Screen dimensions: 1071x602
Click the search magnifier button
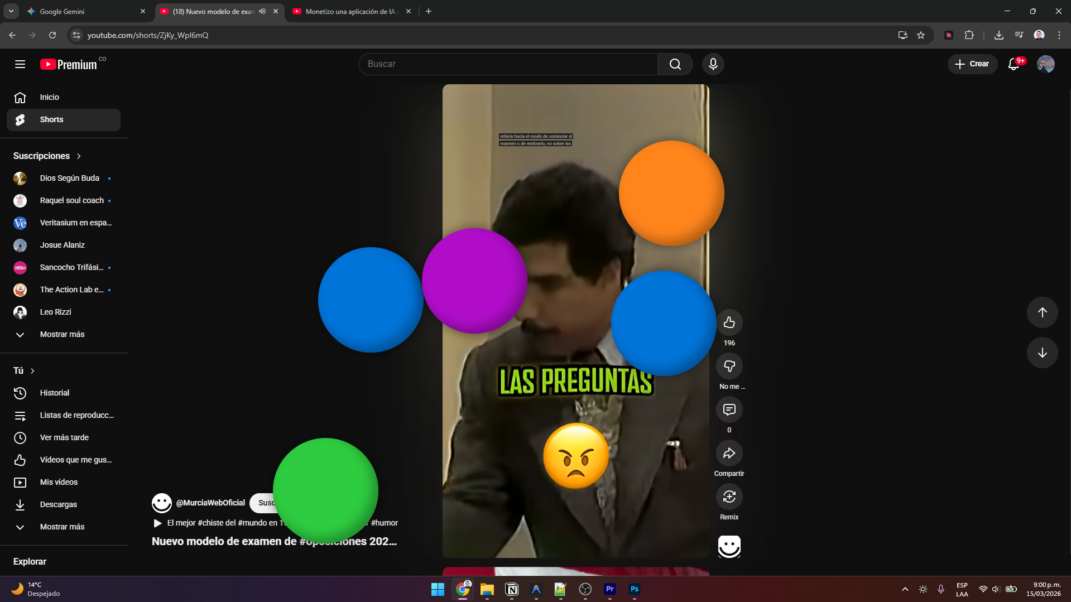pyautogui.click(x=675, y=64)
